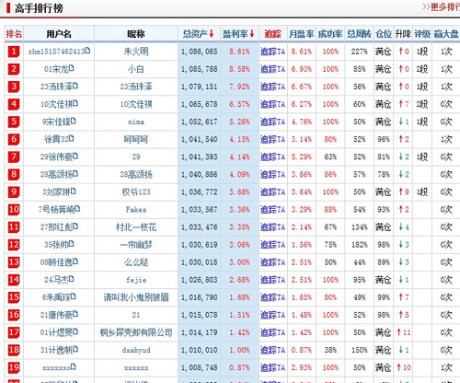Click the 赢大盘 column header

tap(446, 34)
